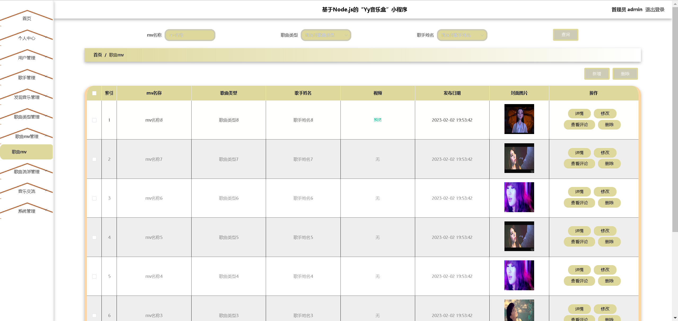Expand the 个人中心 sidebar menu arrow
Screen dimensions: 678x321
tap(46, 37)
